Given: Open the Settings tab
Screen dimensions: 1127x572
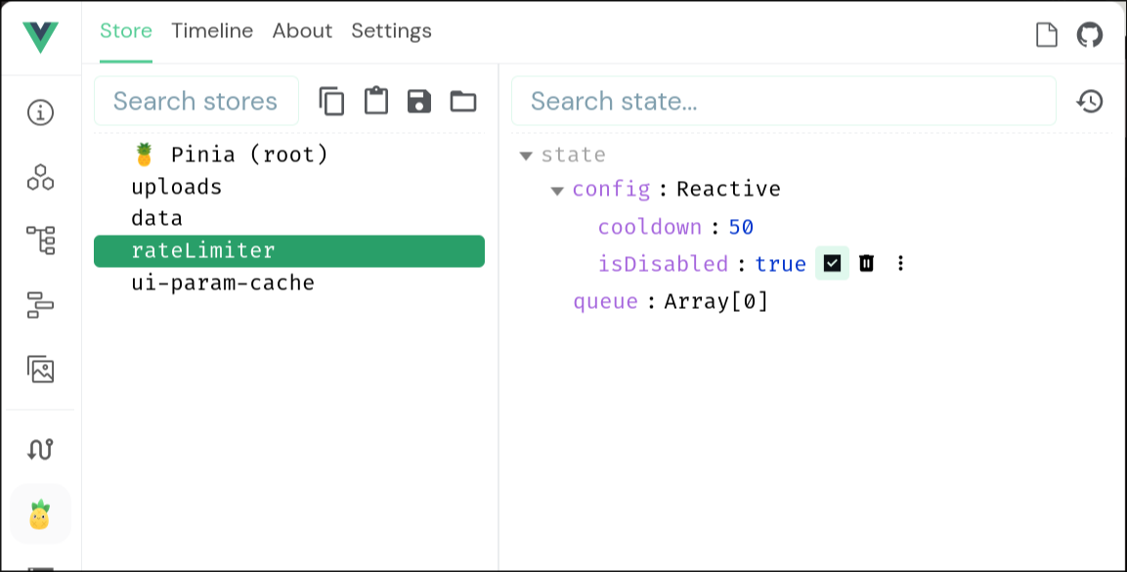Looking at the screenshot, I should 391,30.
